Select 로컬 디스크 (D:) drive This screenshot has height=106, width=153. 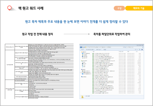click(x=86, y=72)
